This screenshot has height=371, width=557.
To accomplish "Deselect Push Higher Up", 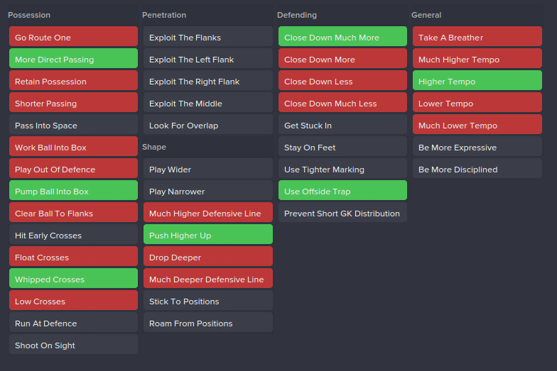I will (207, 235).
